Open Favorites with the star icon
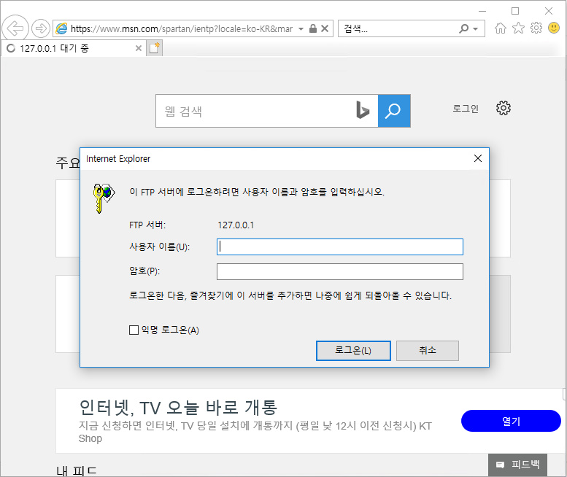The width and height of the screenshot is (567, 477). point(518,28)
